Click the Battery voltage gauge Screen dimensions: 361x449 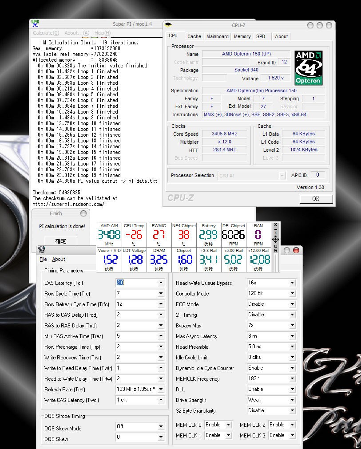pos(209,235)
